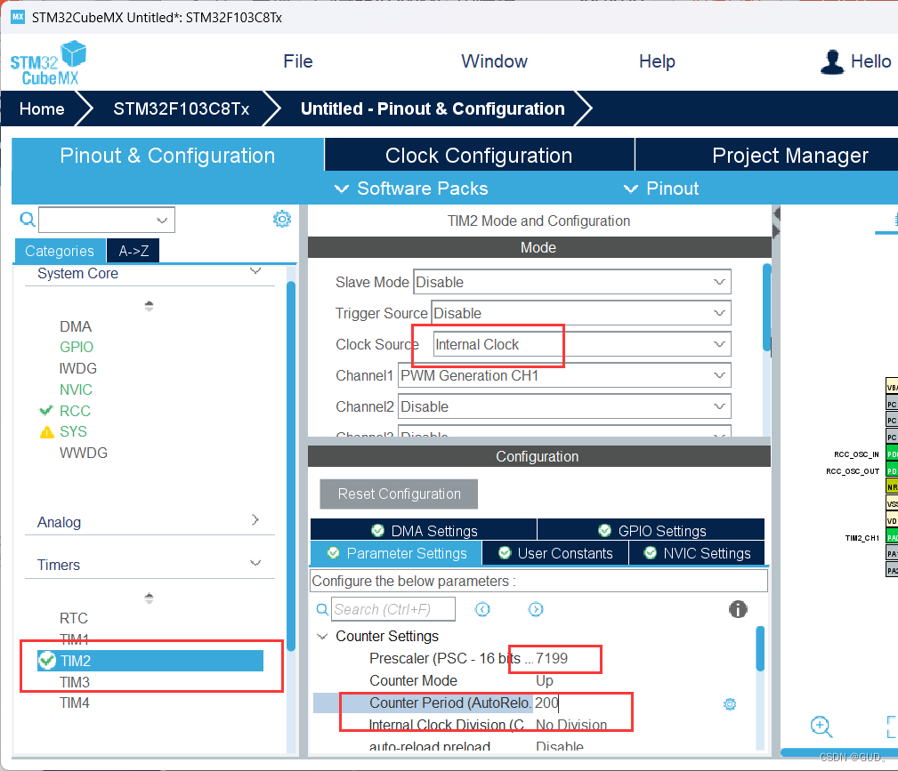Viewport: 898px width, 771px height.
Task: Go to Home breadcrumb
Action: (x=42, y=108)
